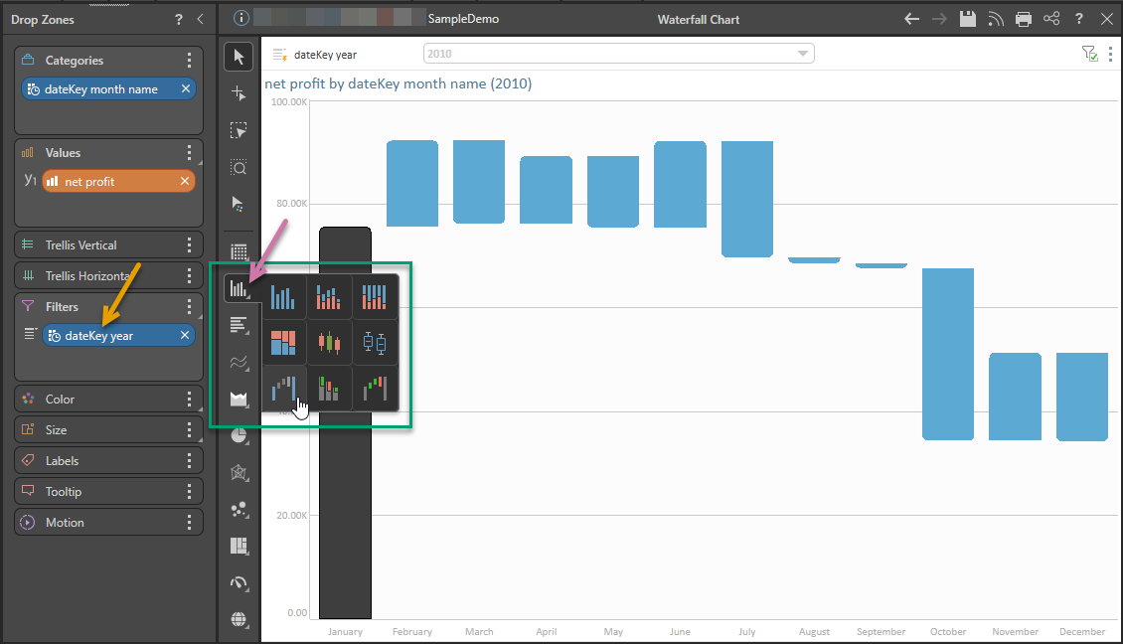
Task: Click the save disk icon
Action: pyautogui.click(x=968, y=19)
